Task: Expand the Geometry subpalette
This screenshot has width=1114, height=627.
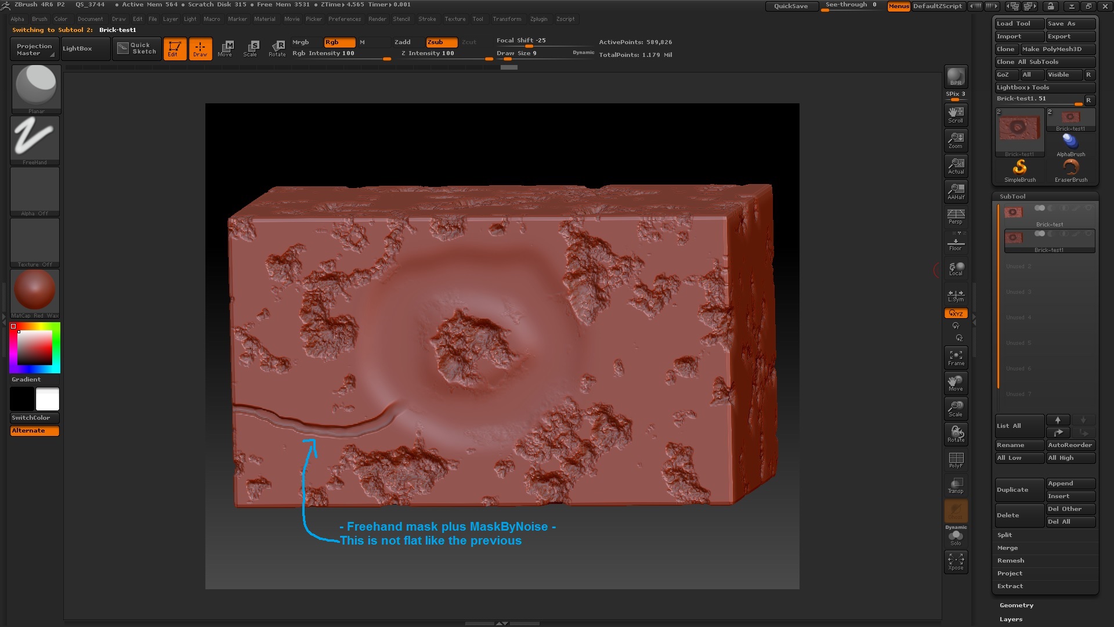Action: [1017, 606]
